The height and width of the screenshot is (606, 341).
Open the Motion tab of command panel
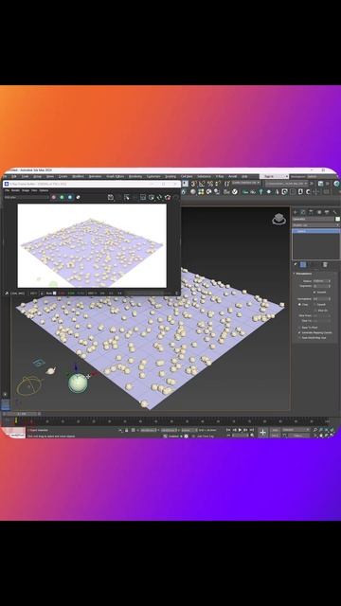click(x=319, y=212)
